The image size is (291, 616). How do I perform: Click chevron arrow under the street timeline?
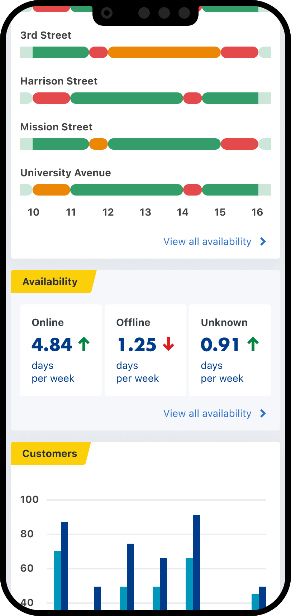coord(263,242)
